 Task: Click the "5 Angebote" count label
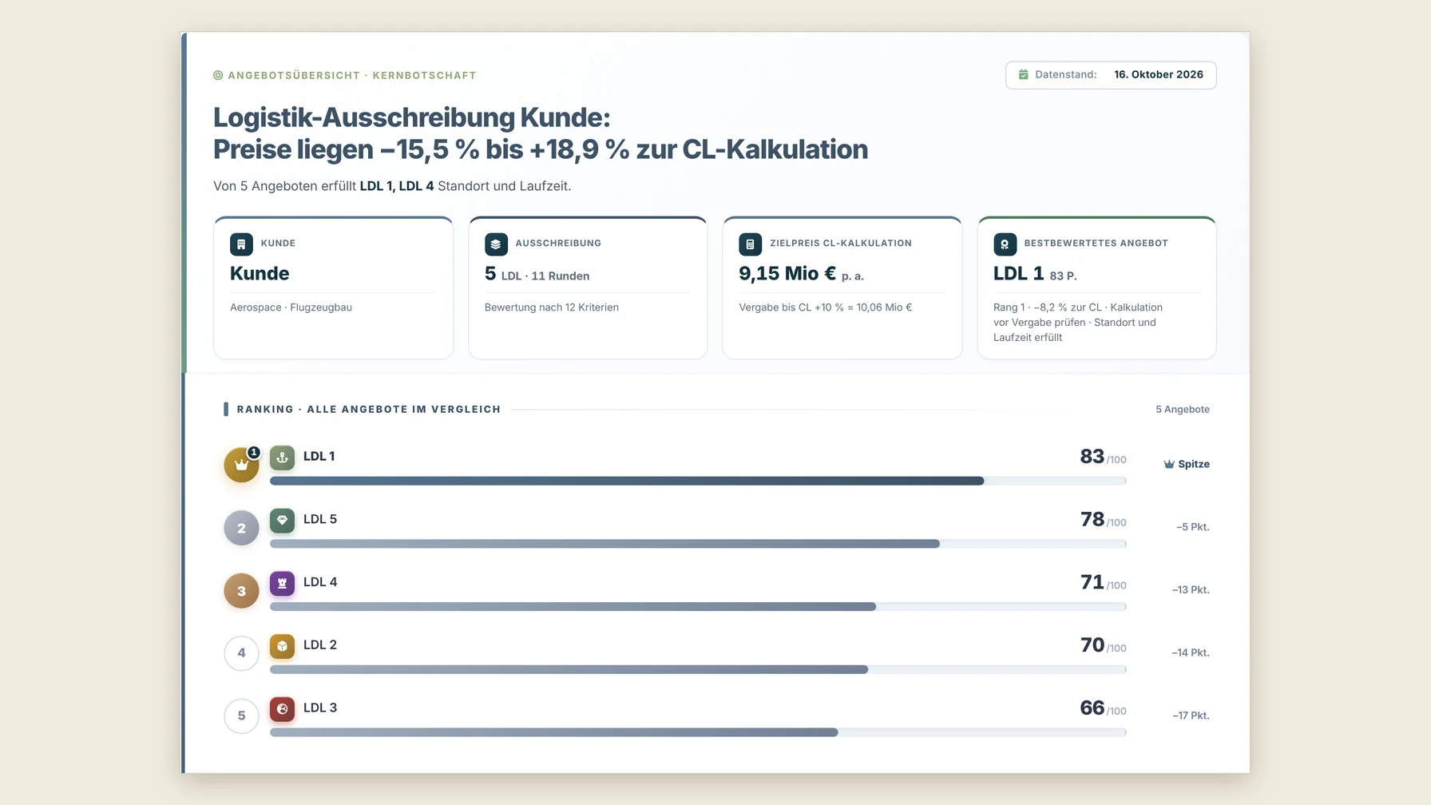[1183, 410]
